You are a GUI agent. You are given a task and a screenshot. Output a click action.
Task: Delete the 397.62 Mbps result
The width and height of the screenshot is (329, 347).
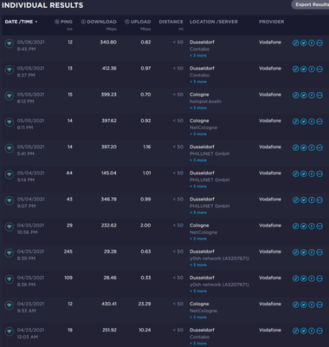point(319,121)
